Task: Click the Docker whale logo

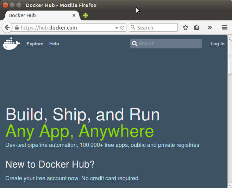Action: point(11,44)
